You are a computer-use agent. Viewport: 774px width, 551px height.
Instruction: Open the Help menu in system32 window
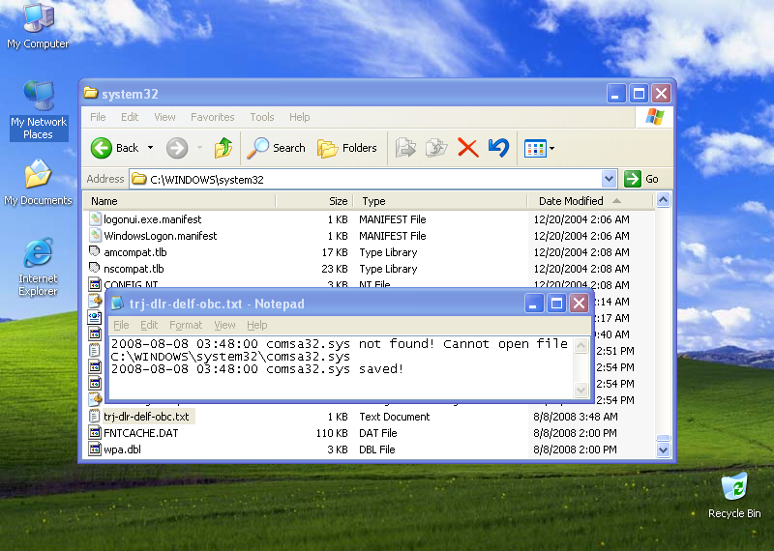tap(300, 117)
